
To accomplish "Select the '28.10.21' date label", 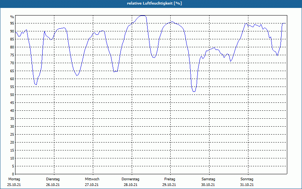I will (131, 185).
